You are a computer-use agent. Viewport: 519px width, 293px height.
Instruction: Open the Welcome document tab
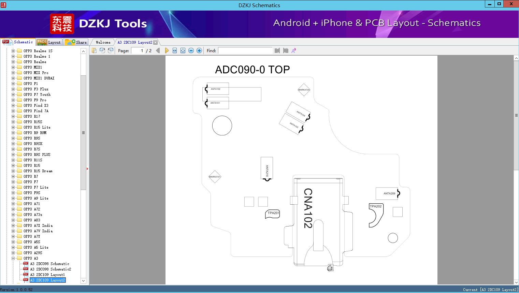pyautogui.click(x=103, y=42)
